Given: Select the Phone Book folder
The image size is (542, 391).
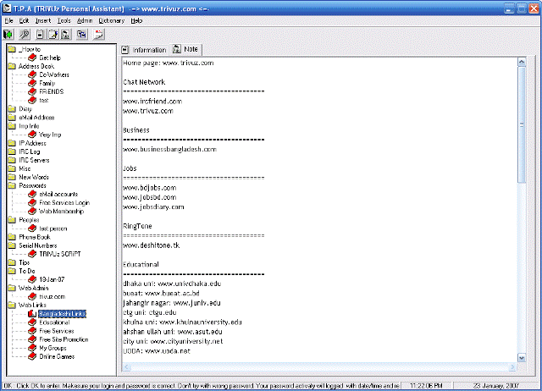Looking at the screenshot, I should click(35, 237).
